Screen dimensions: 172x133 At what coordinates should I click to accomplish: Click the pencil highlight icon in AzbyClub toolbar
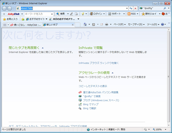click(72, 14)
